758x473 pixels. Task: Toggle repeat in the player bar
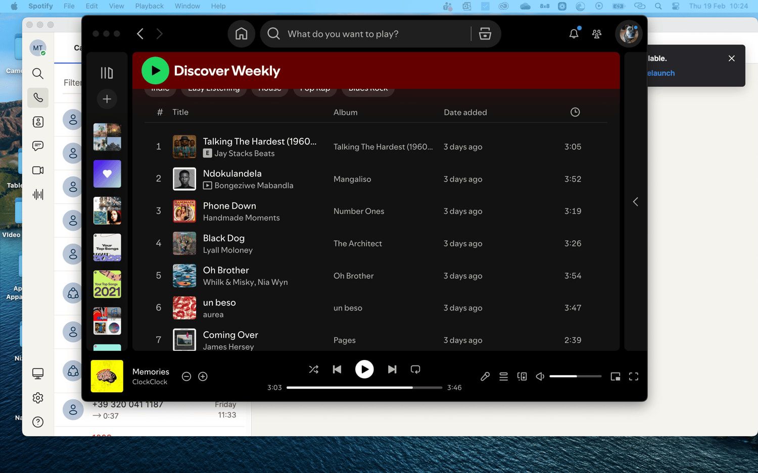coord(415,370)
